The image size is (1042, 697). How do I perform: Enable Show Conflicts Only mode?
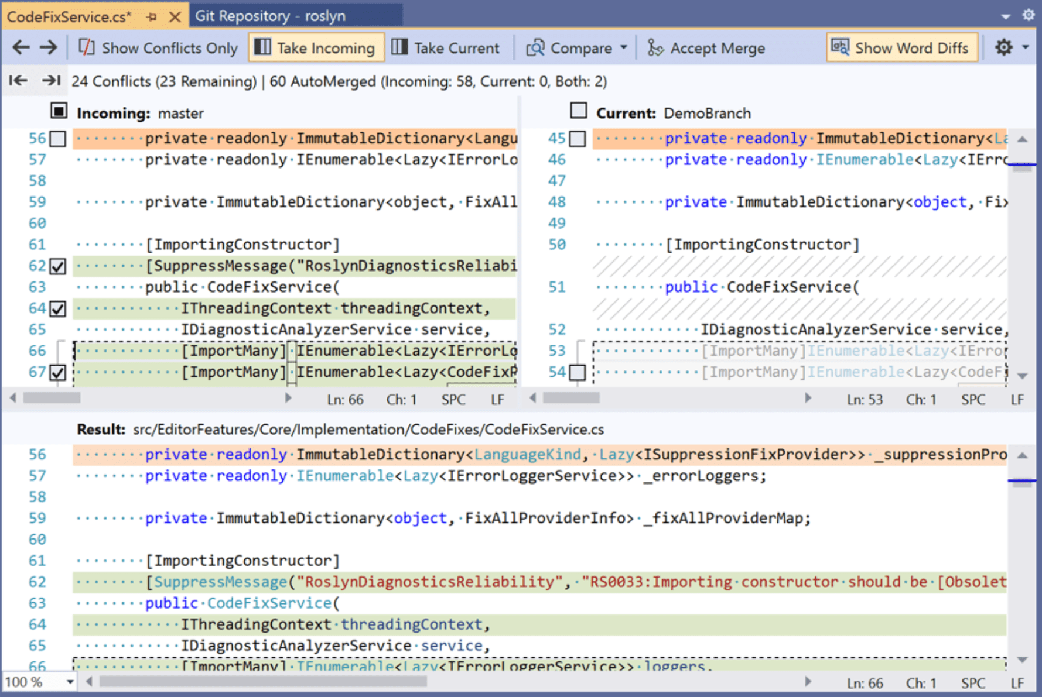(157, 47)
